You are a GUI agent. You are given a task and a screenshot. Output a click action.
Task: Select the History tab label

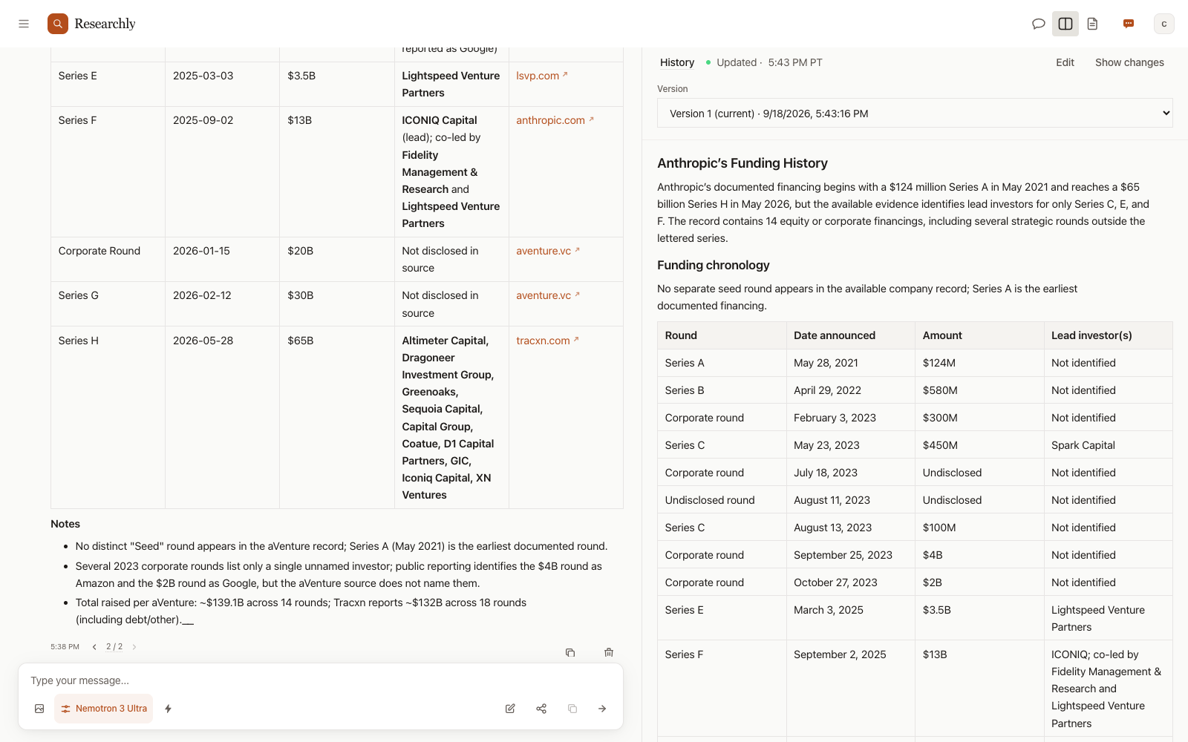click(x=677, y=62)
